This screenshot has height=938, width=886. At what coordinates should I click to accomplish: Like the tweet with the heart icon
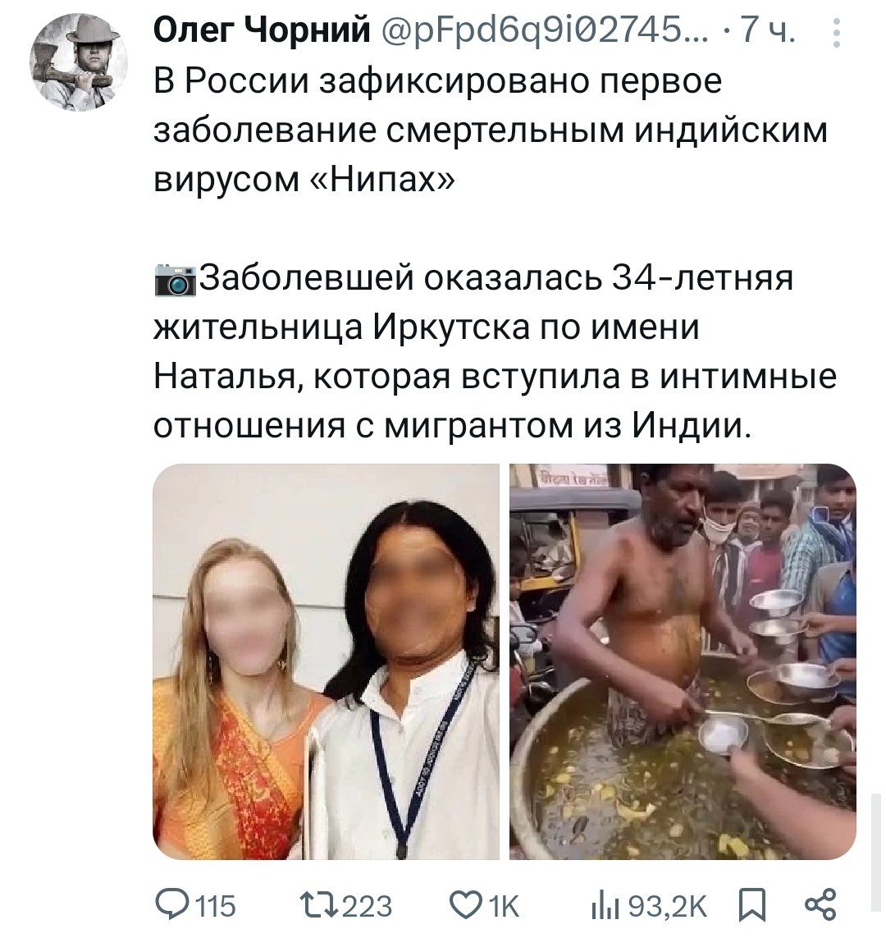point(468,904)
